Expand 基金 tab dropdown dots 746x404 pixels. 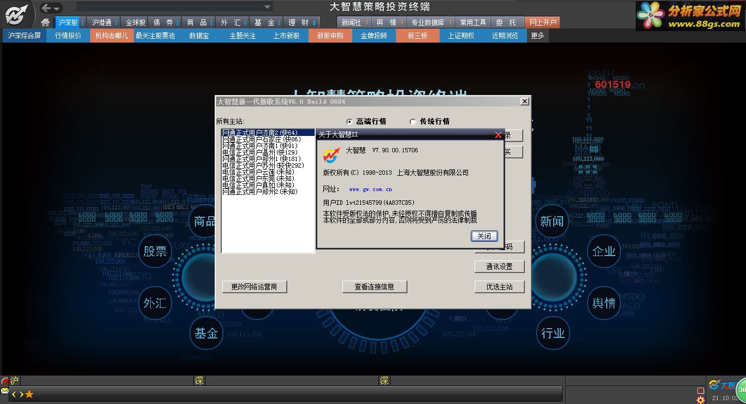(279, 22)
